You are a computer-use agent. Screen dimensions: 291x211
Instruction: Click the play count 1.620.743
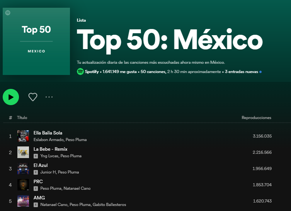click(262, 201)
